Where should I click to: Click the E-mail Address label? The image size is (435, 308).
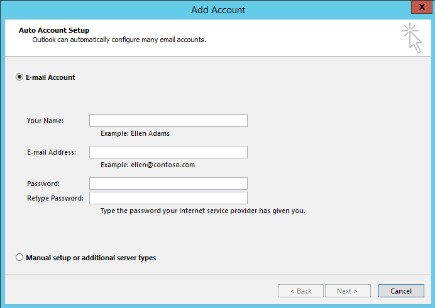52,152
